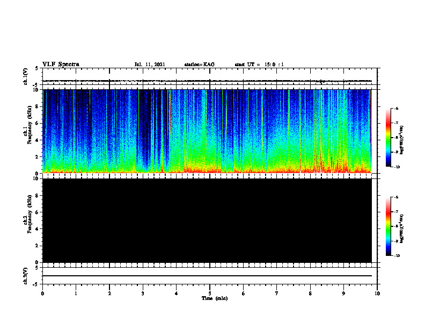The height and width of the screenshot is (329, 425).
Task: Click the "start UT = 15:0 :1" header text
Action: point(259,65)
